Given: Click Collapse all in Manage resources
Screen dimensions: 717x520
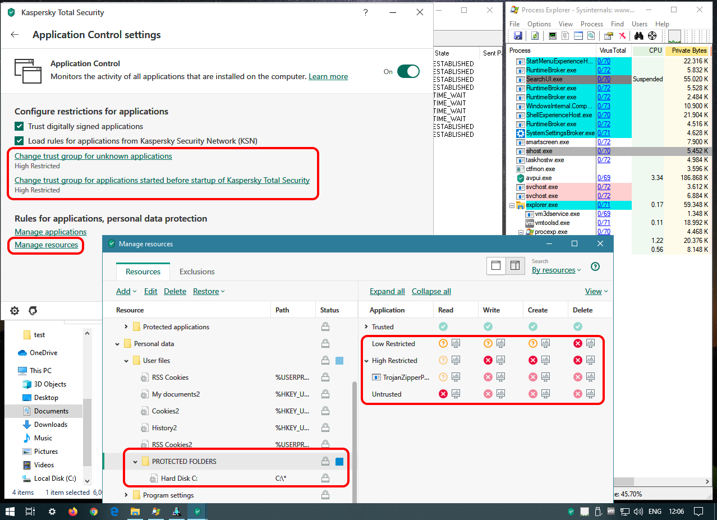Looking at the screenshot, I should (x=431, y=291).
